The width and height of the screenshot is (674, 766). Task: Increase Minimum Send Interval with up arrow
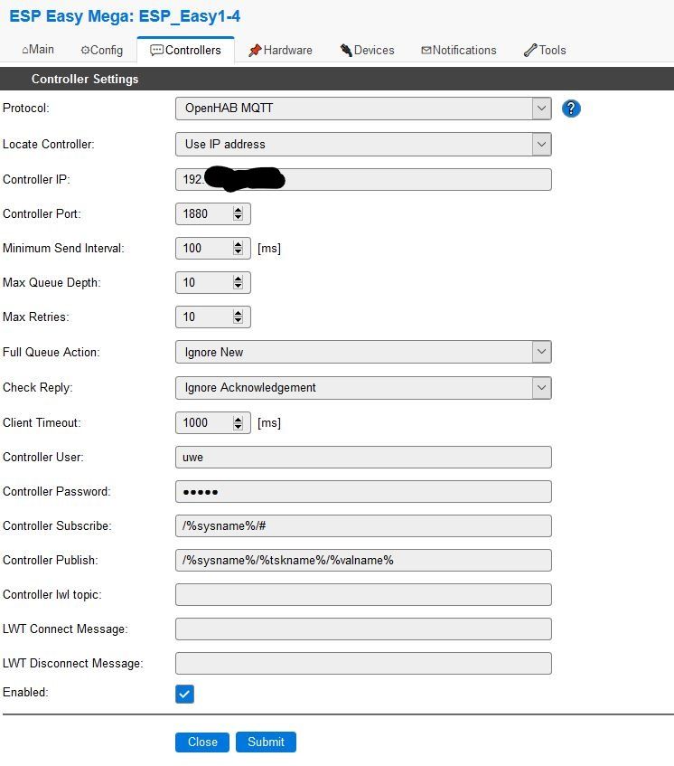pyautogui.click(x=238, y=244)
